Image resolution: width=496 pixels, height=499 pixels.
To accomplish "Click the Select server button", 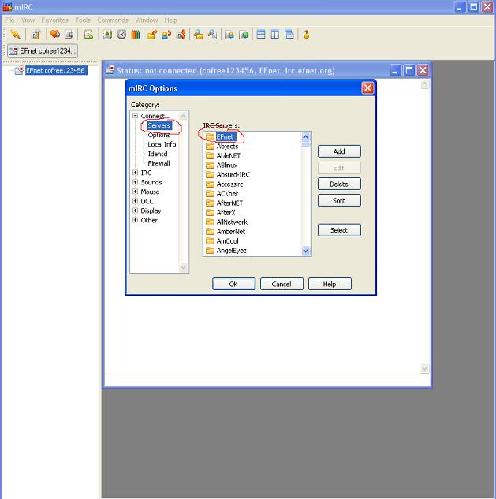I will [339, 230].
